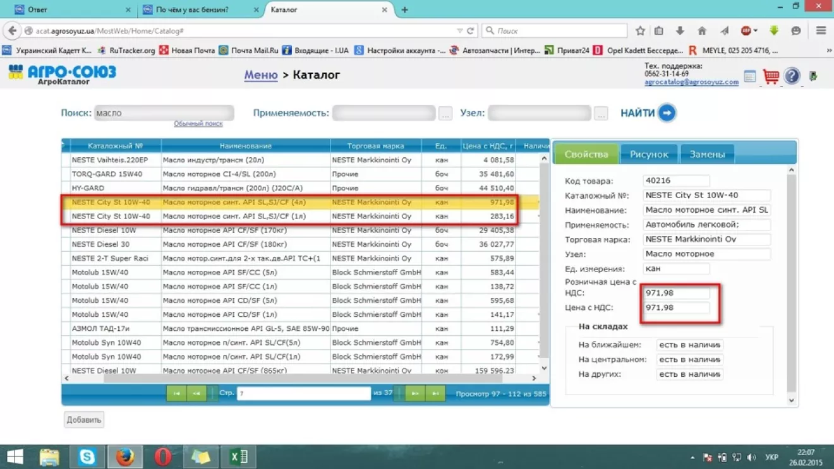
Task: Click the Меню breadcrumb link
Action: (x=261, y=74)
